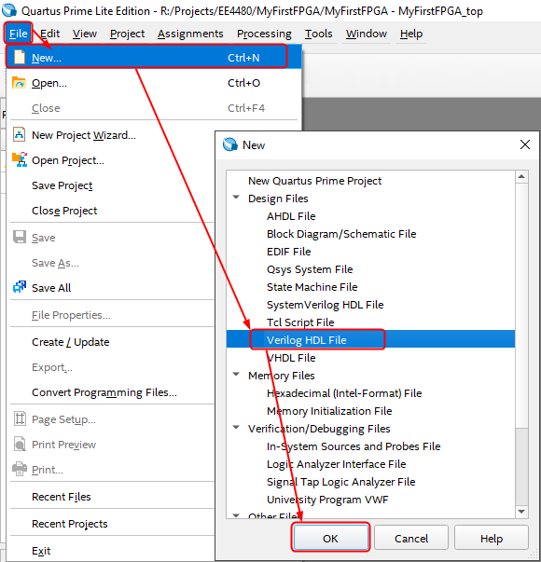This screenshot has width=541, height=562.
Task: Click the file list scroll-down arrow
Action: click(521, 512)
